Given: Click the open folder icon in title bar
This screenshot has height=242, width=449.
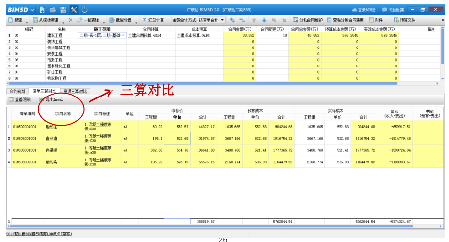Looking at the screenshot, I should coord(53,10).
